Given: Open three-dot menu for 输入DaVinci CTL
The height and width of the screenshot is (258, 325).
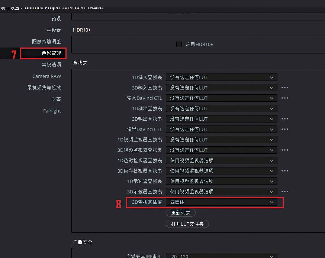Looking at the screenshot, I should tap(284, 98).
